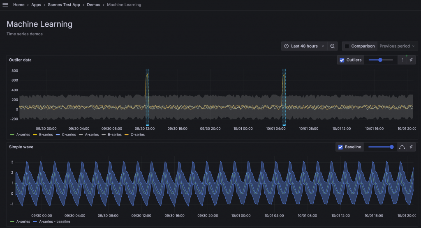
Task: Toggle blue C-series legend in Outlier data
Action: [66, 135]
